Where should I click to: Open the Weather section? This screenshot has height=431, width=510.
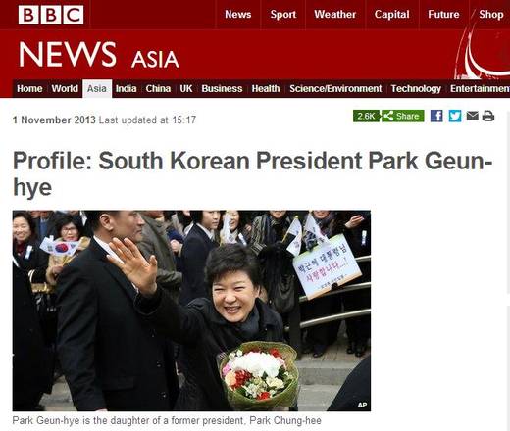click(x=334, y=15)
